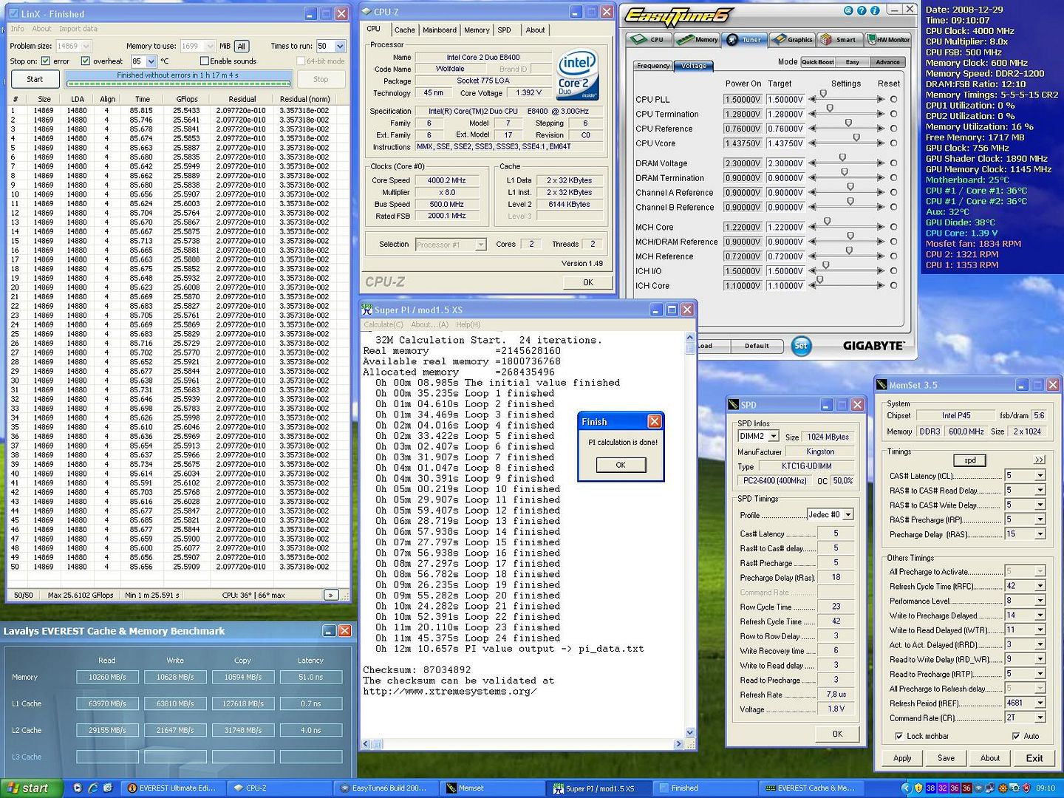Open EasyTune6 help question-mark icon
Image resolution: width=1064 pixels, height=798 pixels.
(x=862, y=10)
